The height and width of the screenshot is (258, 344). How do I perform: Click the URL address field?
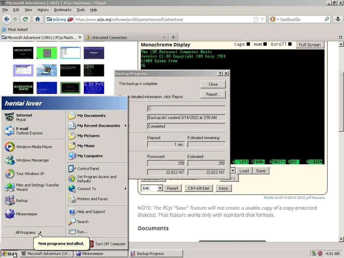pyautogui.click(x=164, y=19)
